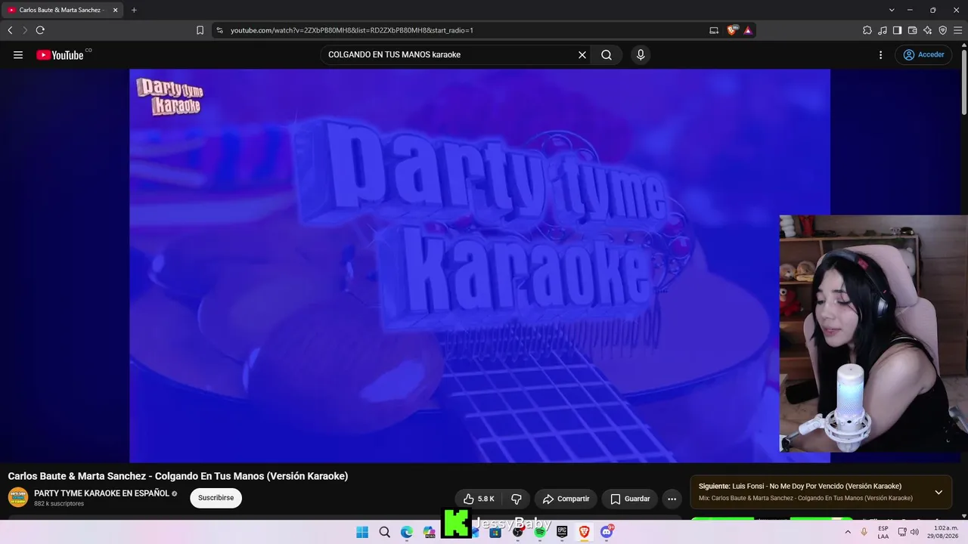
Task: Open more actions three-dot button
Action: (672, 499)
